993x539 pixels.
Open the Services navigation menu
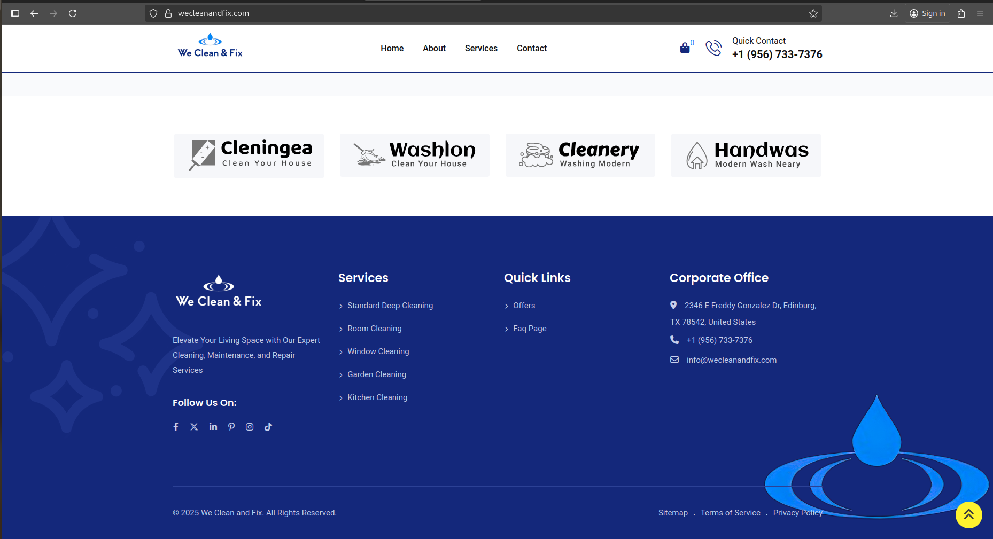click(x=481, y=48)
